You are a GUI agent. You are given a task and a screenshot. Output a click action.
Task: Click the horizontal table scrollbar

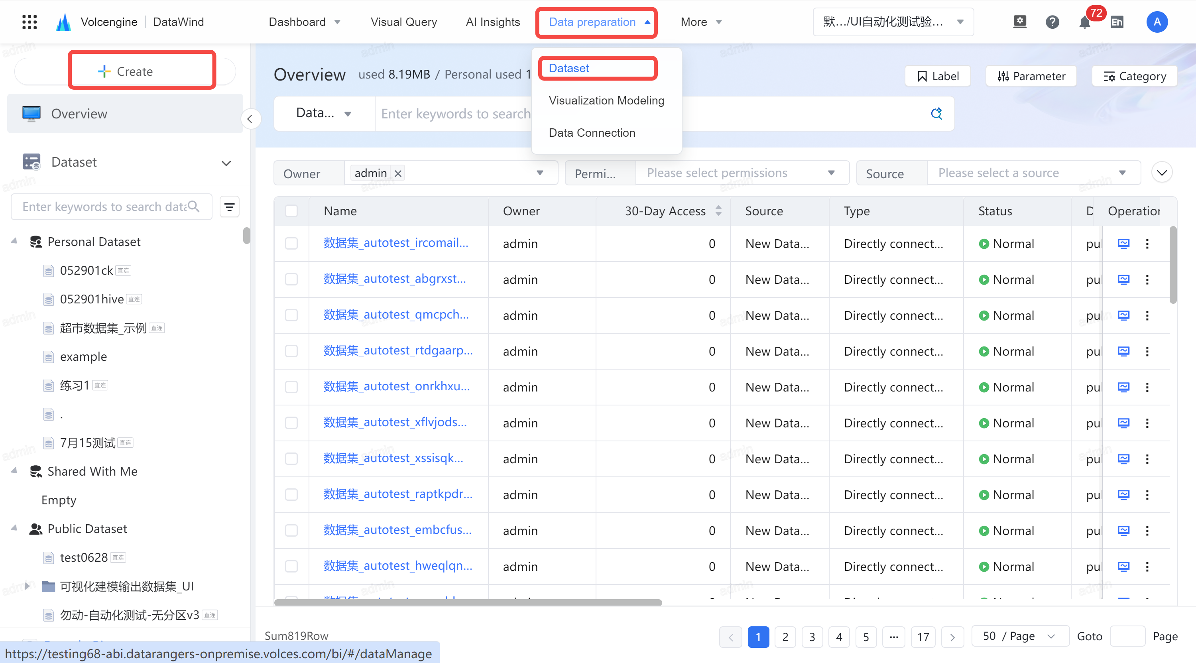tap(468, 602)
